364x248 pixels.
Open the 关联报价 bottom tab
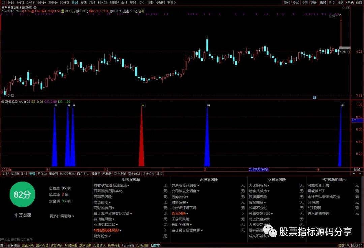point(13,245)
